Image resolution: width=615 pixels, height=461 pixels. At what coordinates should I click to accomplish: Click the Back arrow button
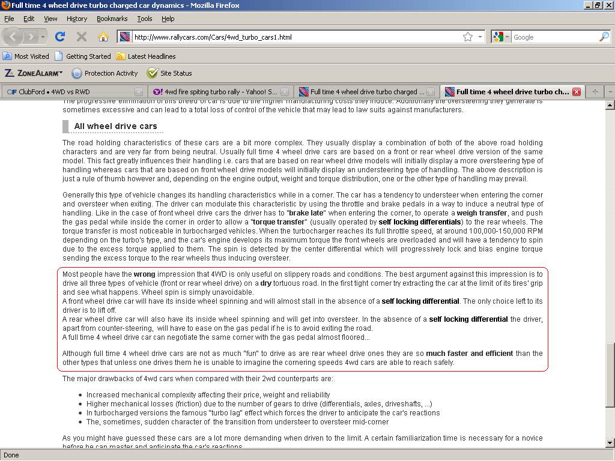tap(13, 37)
